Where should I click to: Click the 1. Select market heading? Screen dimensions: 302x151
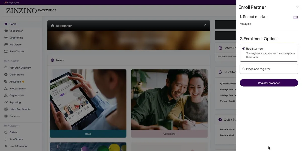click(x=254, y=17)
